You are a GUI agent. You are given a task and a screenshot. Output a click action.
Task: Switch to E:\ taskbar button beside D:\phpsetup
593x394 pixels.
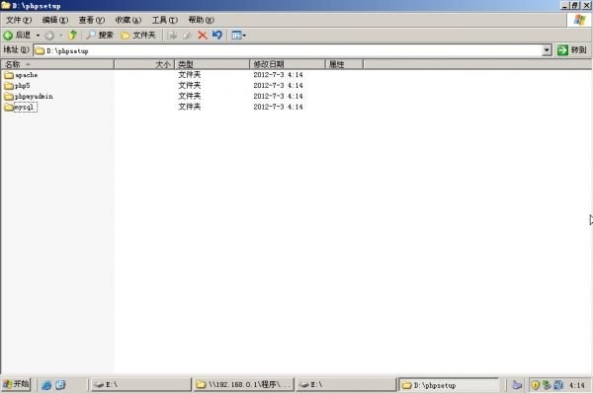[x=346, y=384]
